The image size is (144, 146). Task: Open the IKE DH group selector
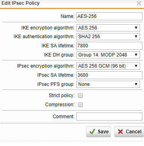(x=108, y=55)
